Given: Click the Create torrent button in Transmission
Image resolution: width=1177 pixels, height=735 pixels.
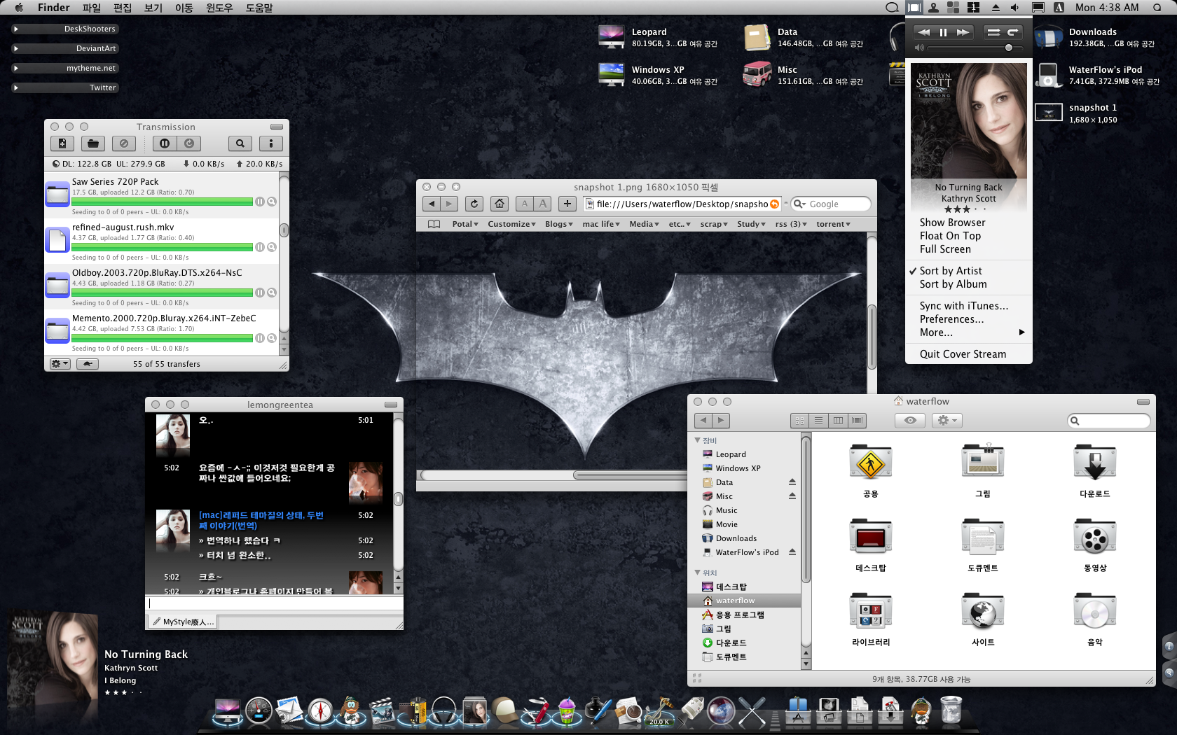Looking at the screenshot, I should 62,143.
